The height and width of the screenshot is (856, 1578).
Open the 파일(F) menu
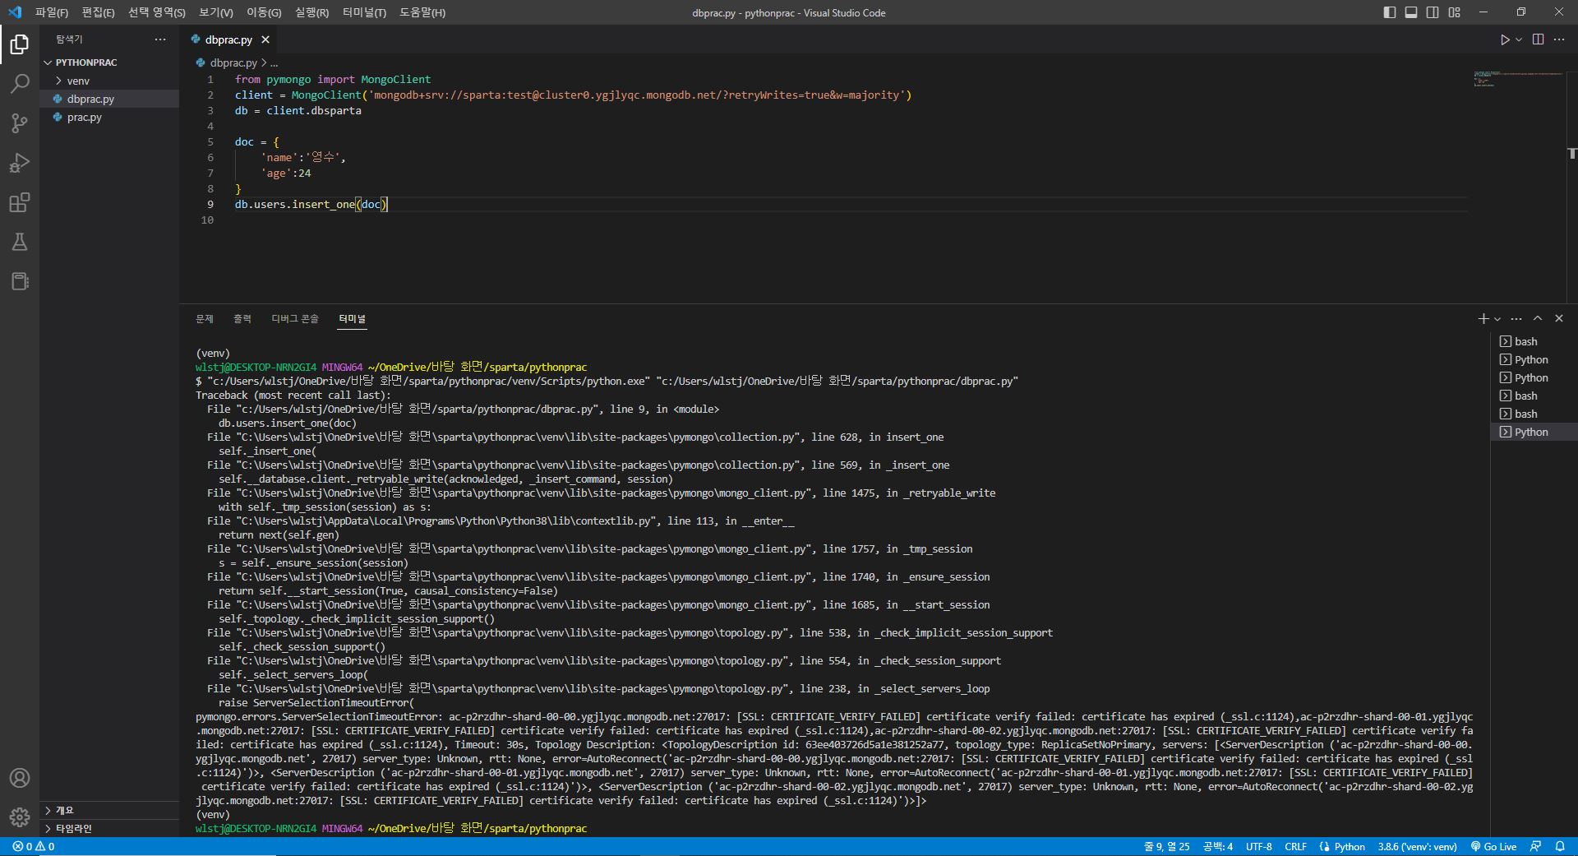tap(52, 12)
